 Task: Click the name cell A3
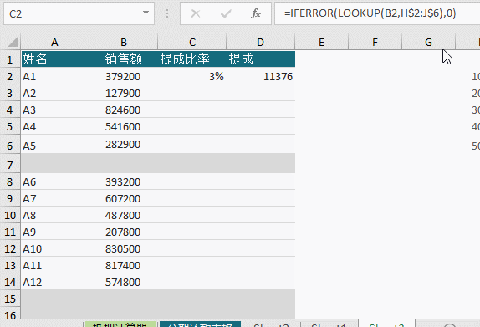point(55,110)
